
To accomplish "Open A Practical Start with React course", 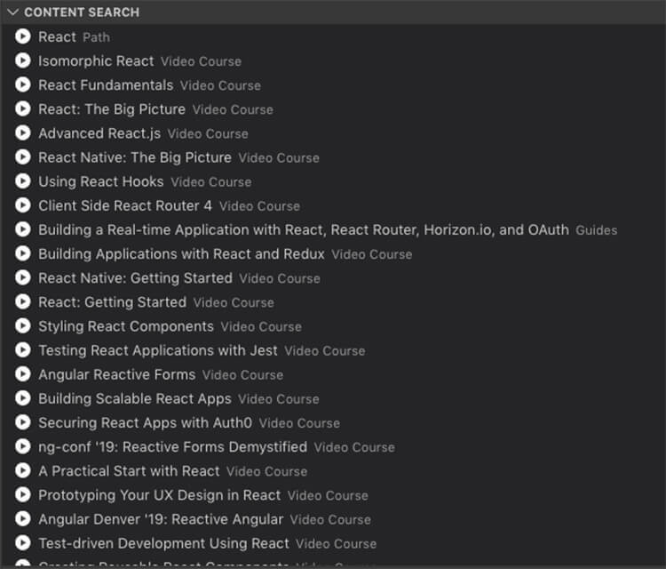I will pos(173,471).
